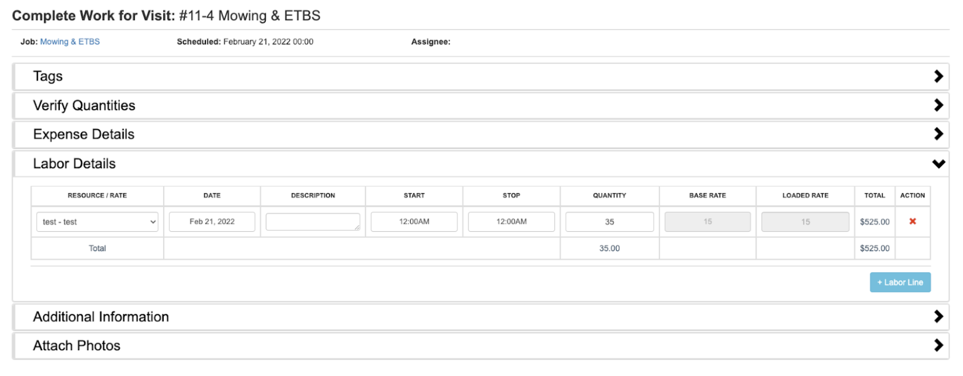Viewport: 963px width, 376px height.
Task: Collapse the Labor Details chevron
Action: click(938, 164)
